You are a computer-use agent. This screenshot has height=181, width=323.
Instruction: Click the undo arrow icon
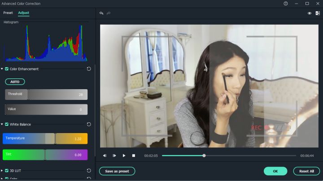click(x=101, y=13)
